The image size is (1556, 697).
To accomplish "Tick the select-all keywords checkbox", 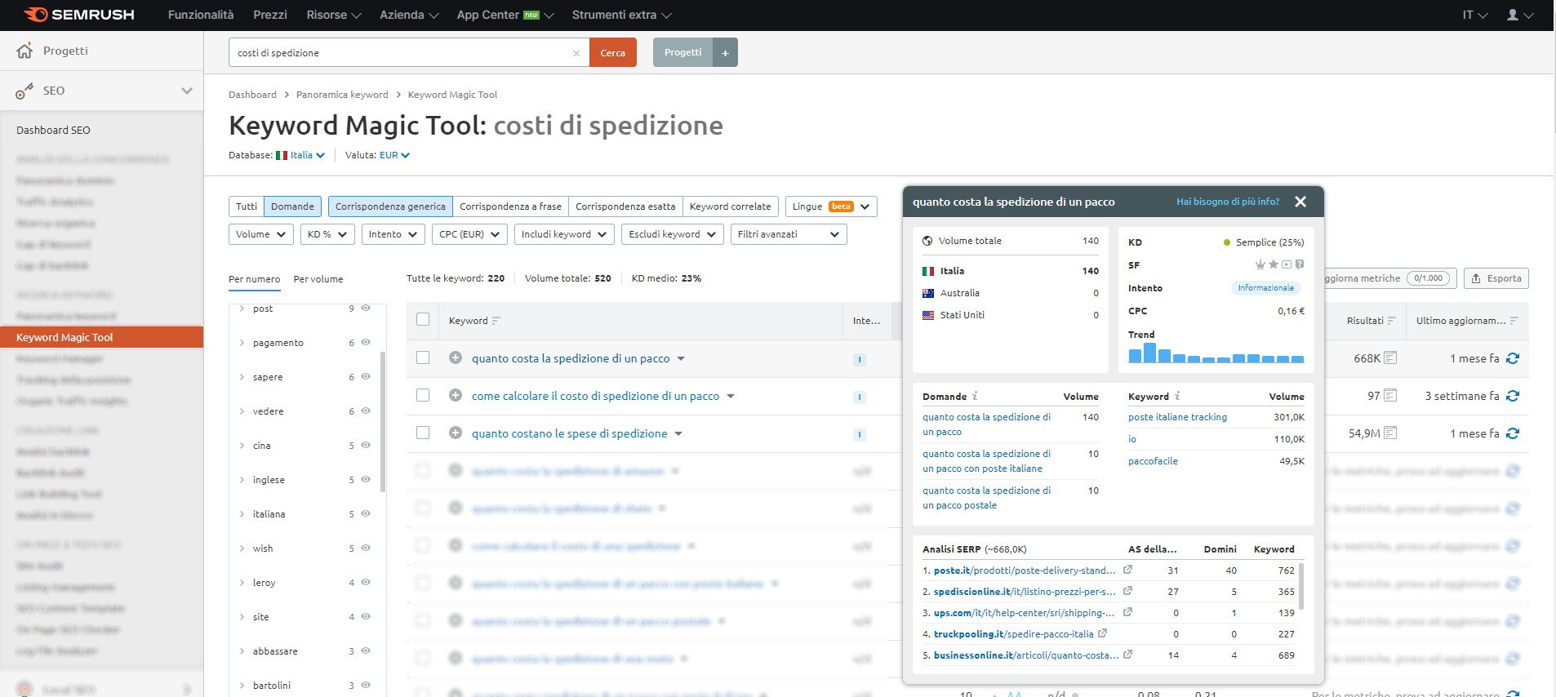I will (423, 319).
